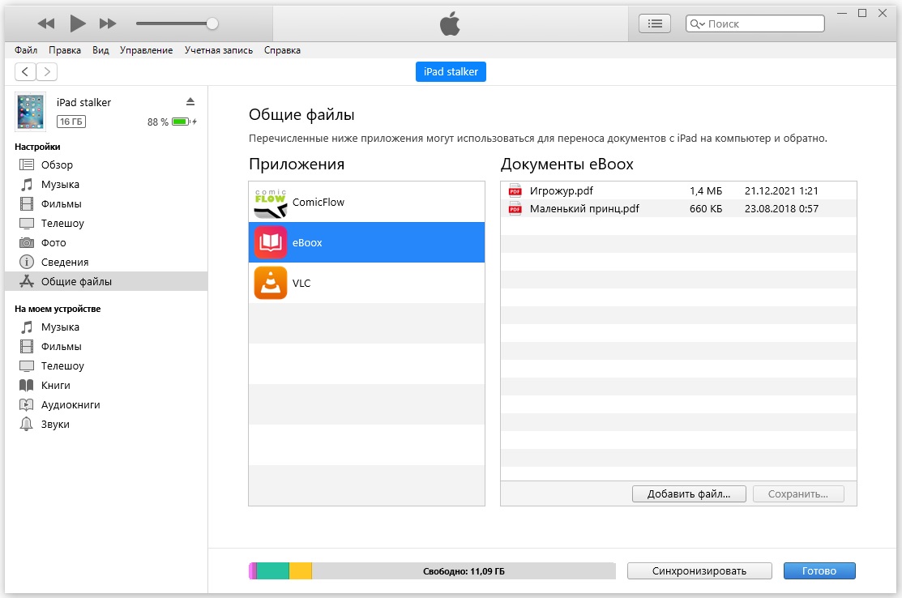This screenshot has height=598, width=902.
Task: Click the Свободно: 11,09 ГБ storage area
Action: coord(464,571)
